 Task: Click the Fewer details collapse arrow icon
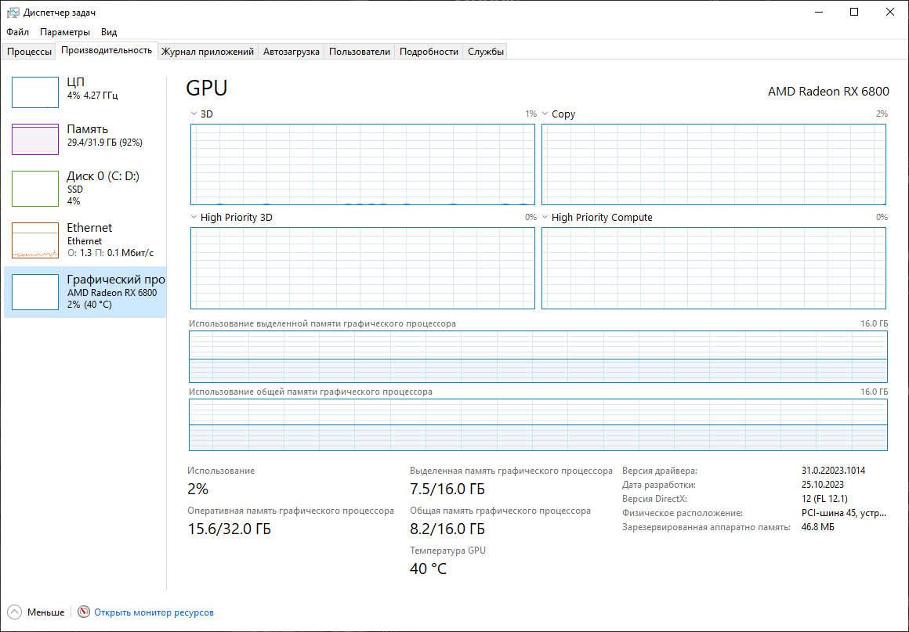click(14, 612)
